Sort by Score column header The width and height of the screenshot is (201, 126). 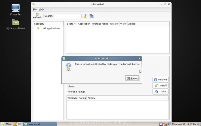(71, 24)
